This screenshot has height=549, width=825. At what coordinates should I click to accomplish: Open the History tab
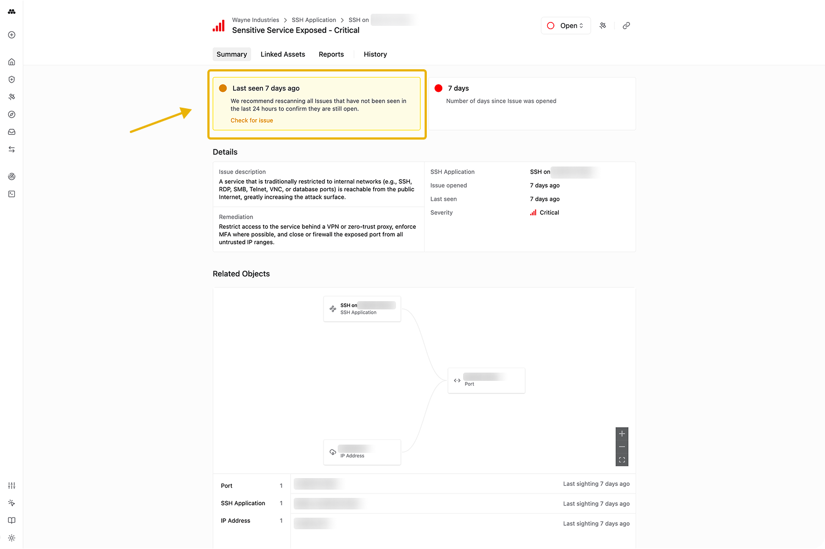(375, 54)
